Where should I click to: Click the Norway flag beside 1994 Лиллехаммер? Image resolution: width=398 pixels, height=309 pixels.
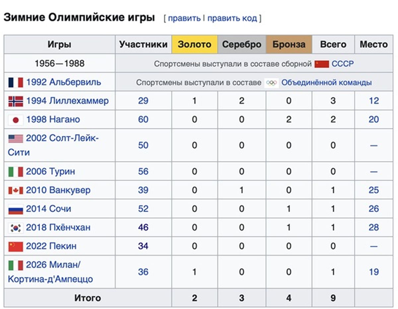coord(16,101)
